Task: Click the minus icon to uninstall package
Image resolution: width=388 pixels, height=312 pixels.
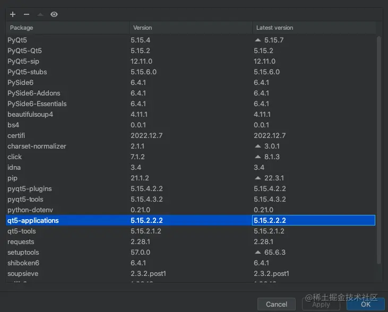Action: tap(27, 14)
